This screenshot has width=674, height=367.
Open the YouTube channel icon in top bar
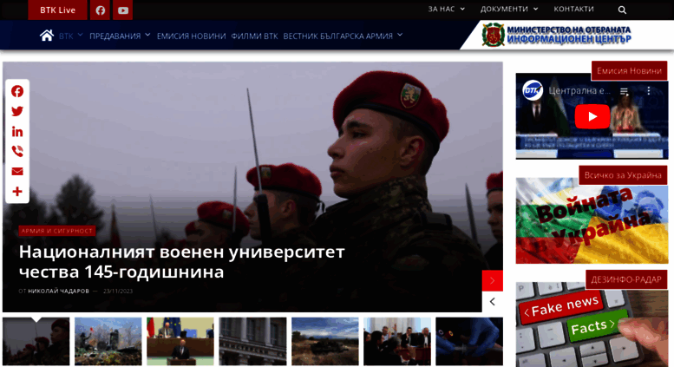123,10
